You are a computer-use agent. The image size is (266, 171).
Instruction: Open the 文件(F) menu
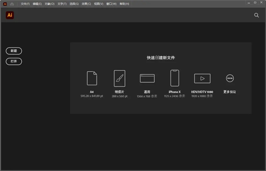(25, 4)
